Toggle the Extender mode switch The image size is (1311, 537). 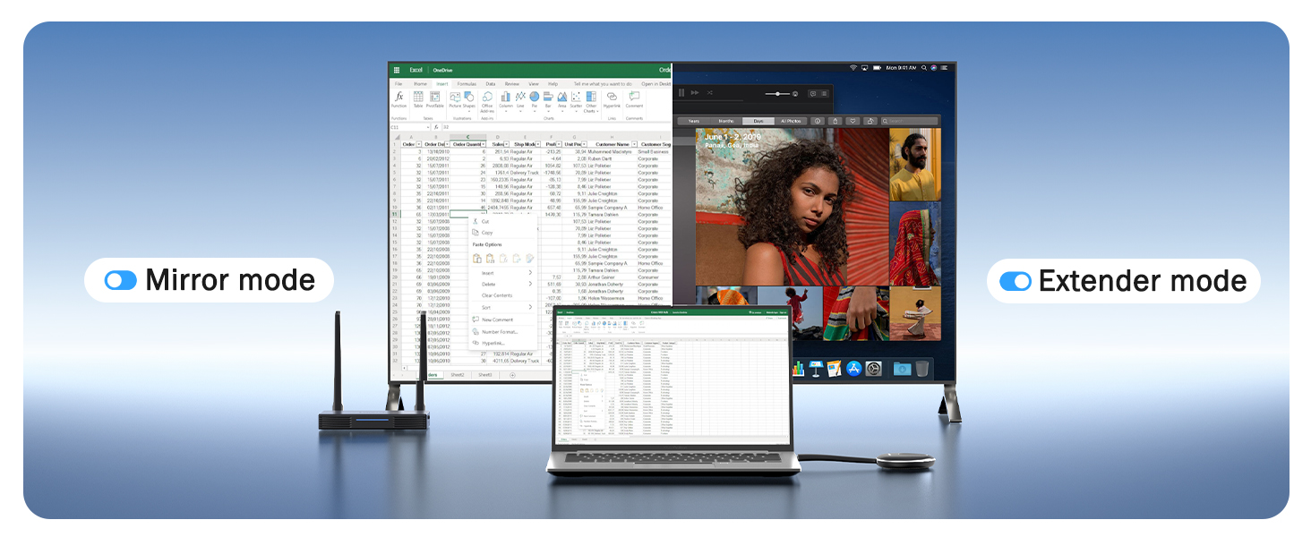pos(1015,281)
